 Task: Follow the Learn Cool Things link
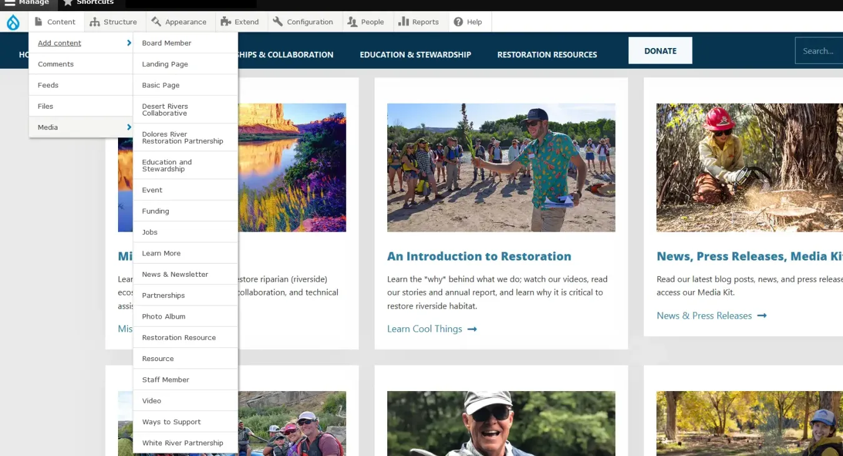pos(425,329)
